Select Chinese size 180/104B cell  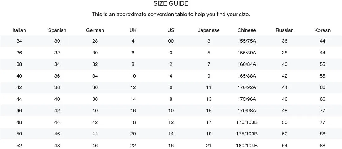tap(247, 146)
